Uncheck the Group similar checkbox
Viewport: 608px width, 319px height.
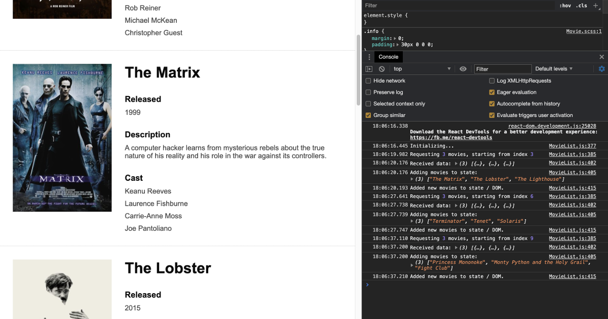click(368, 115)
